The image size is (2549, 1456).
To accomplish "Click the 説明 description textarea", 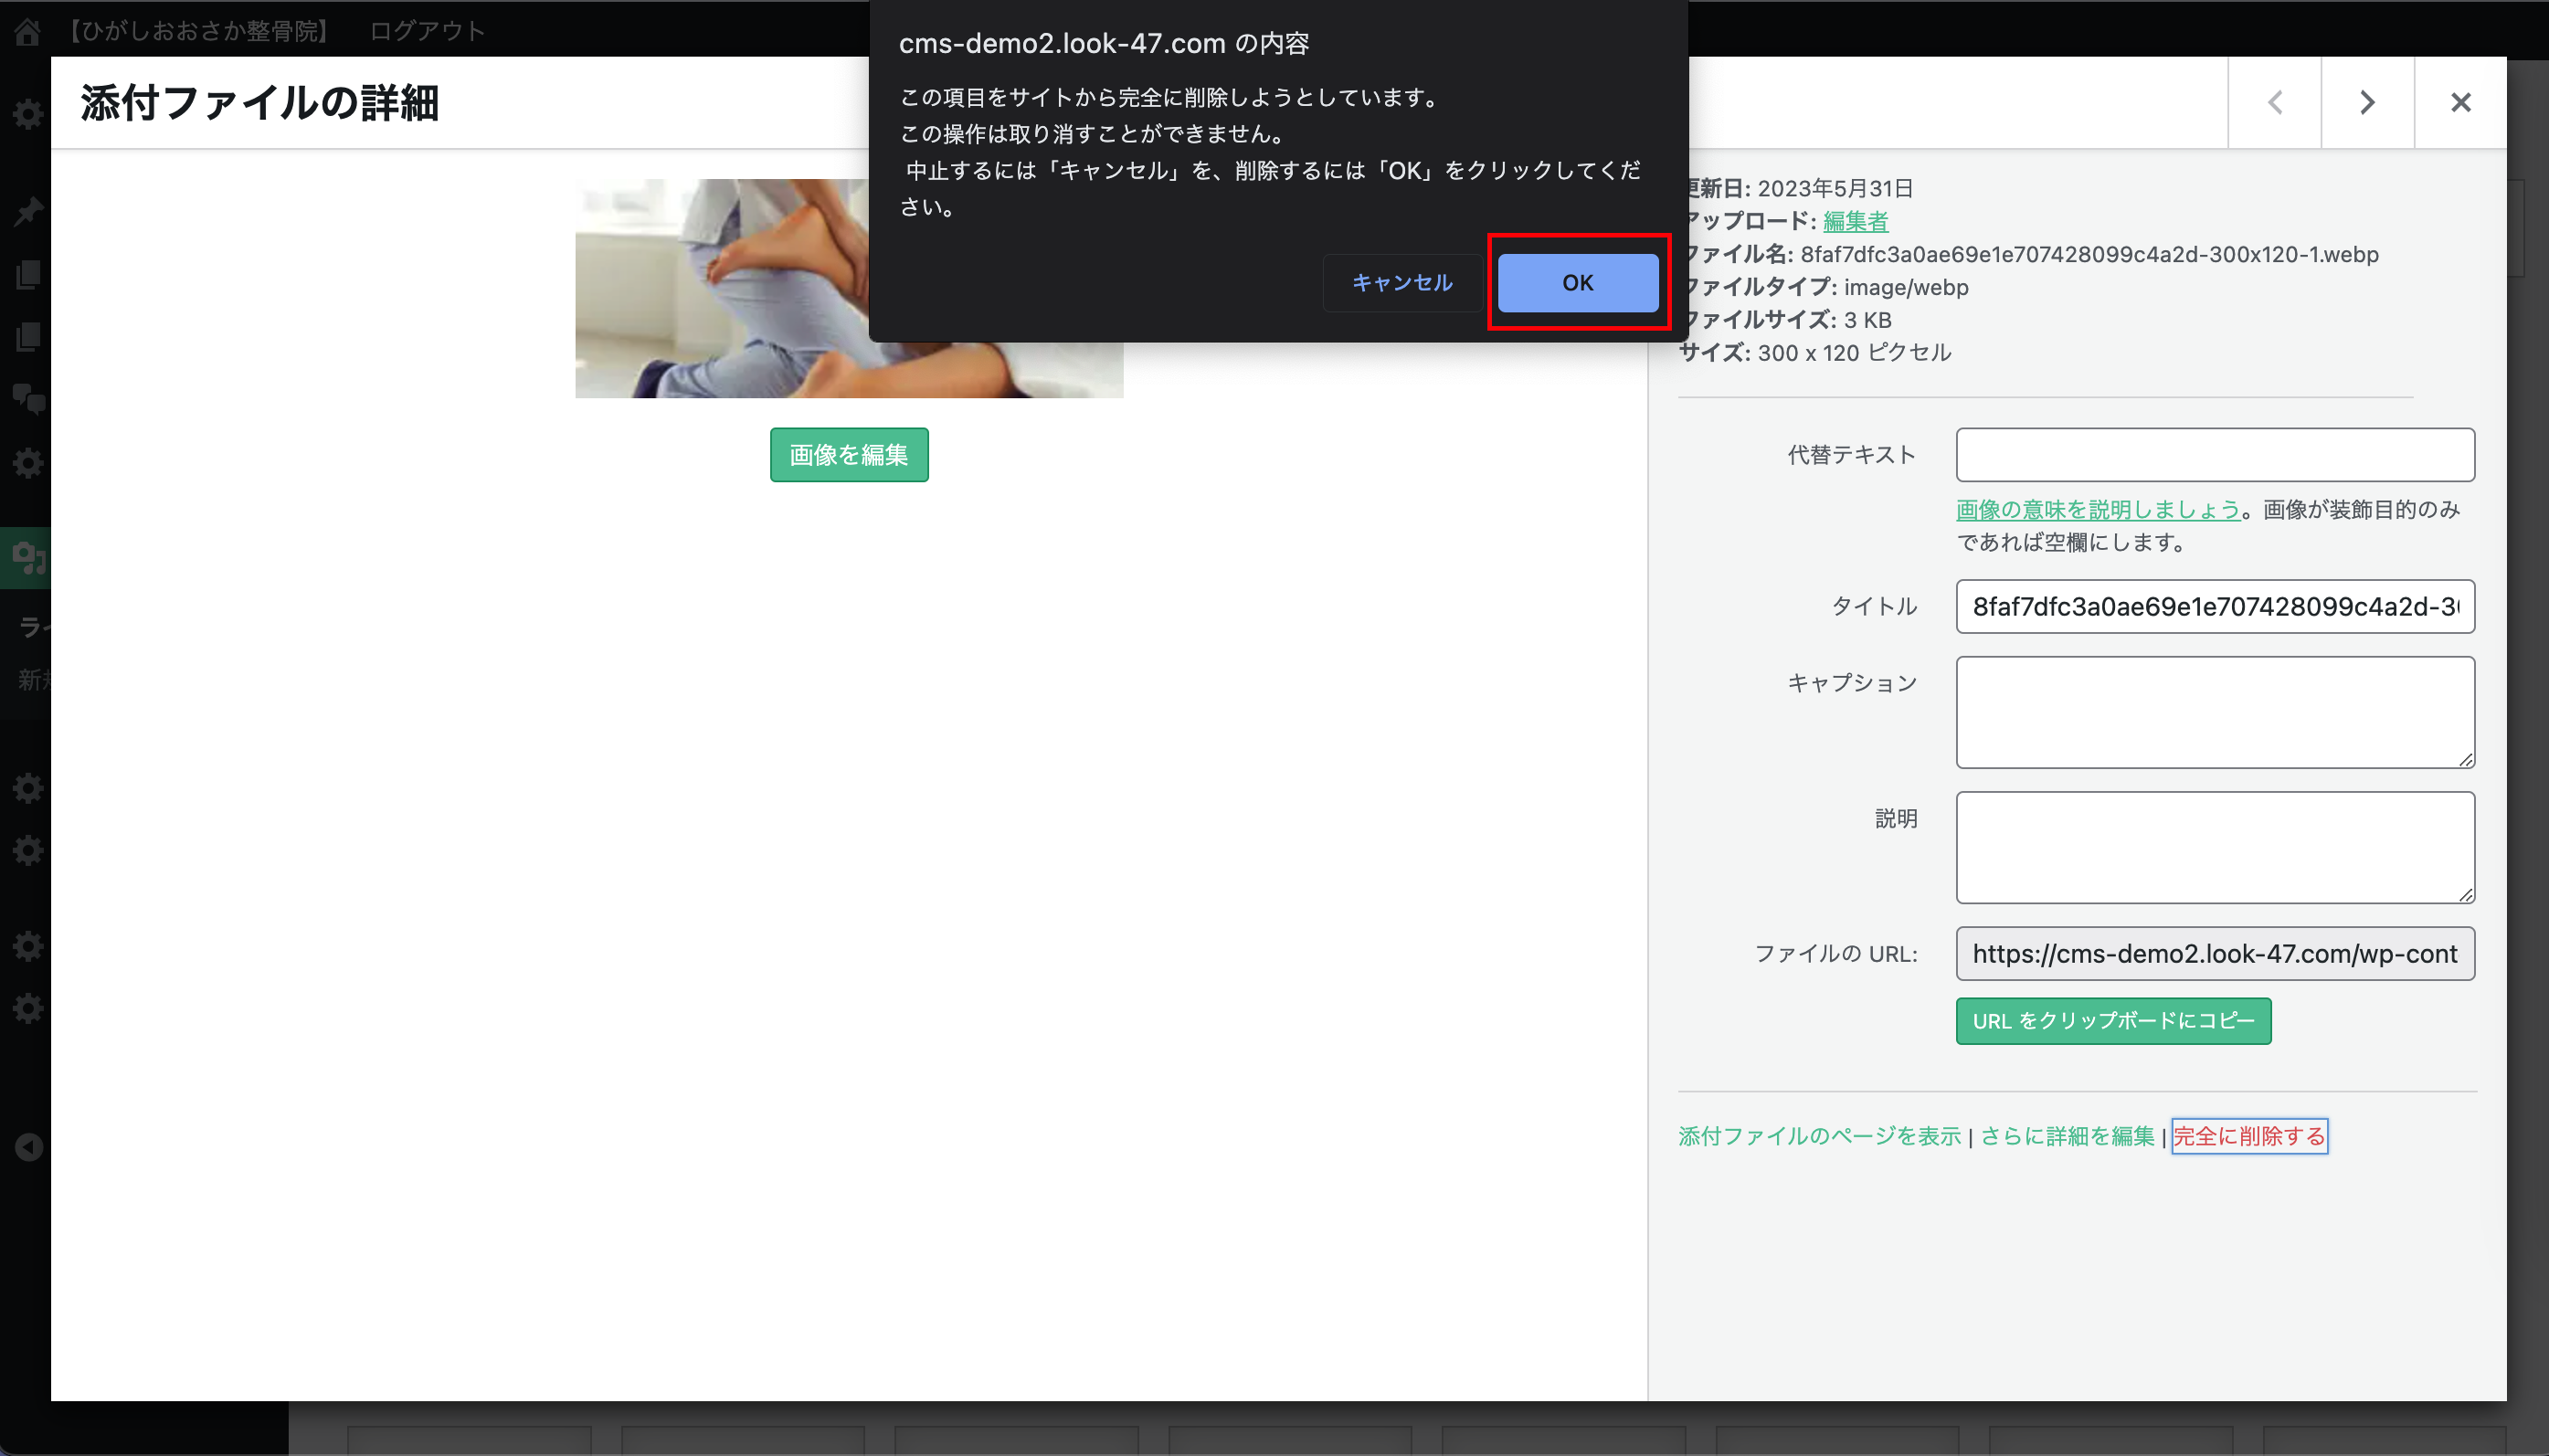I will 2214,847.
